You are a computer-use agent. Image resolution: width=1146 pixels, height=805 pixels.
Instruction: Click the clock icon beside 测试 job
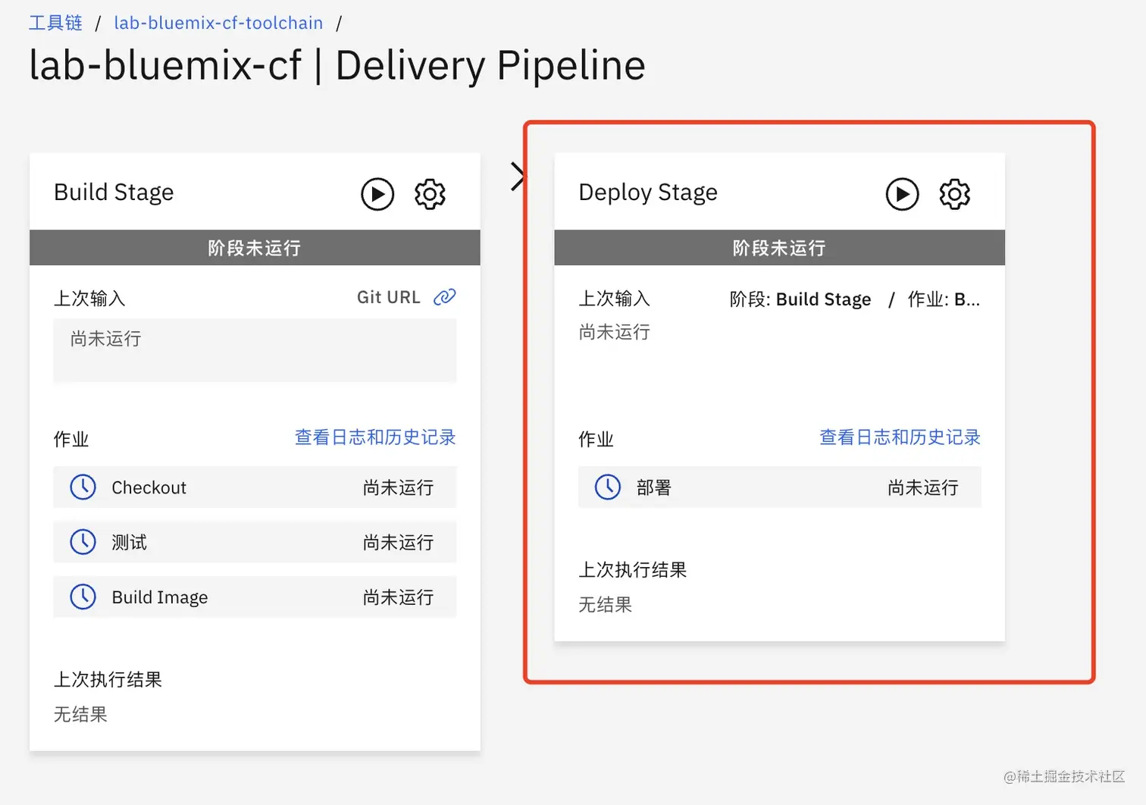(83, 542)
